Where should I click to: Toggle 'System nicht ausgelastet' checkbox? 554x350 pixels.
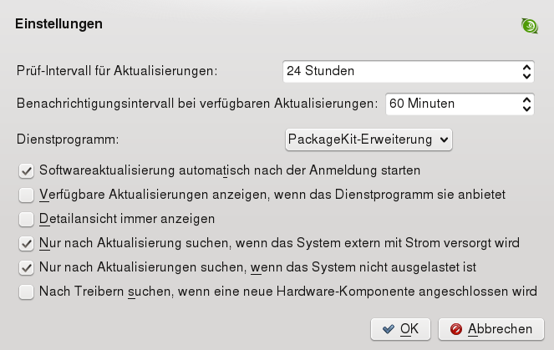26,268
